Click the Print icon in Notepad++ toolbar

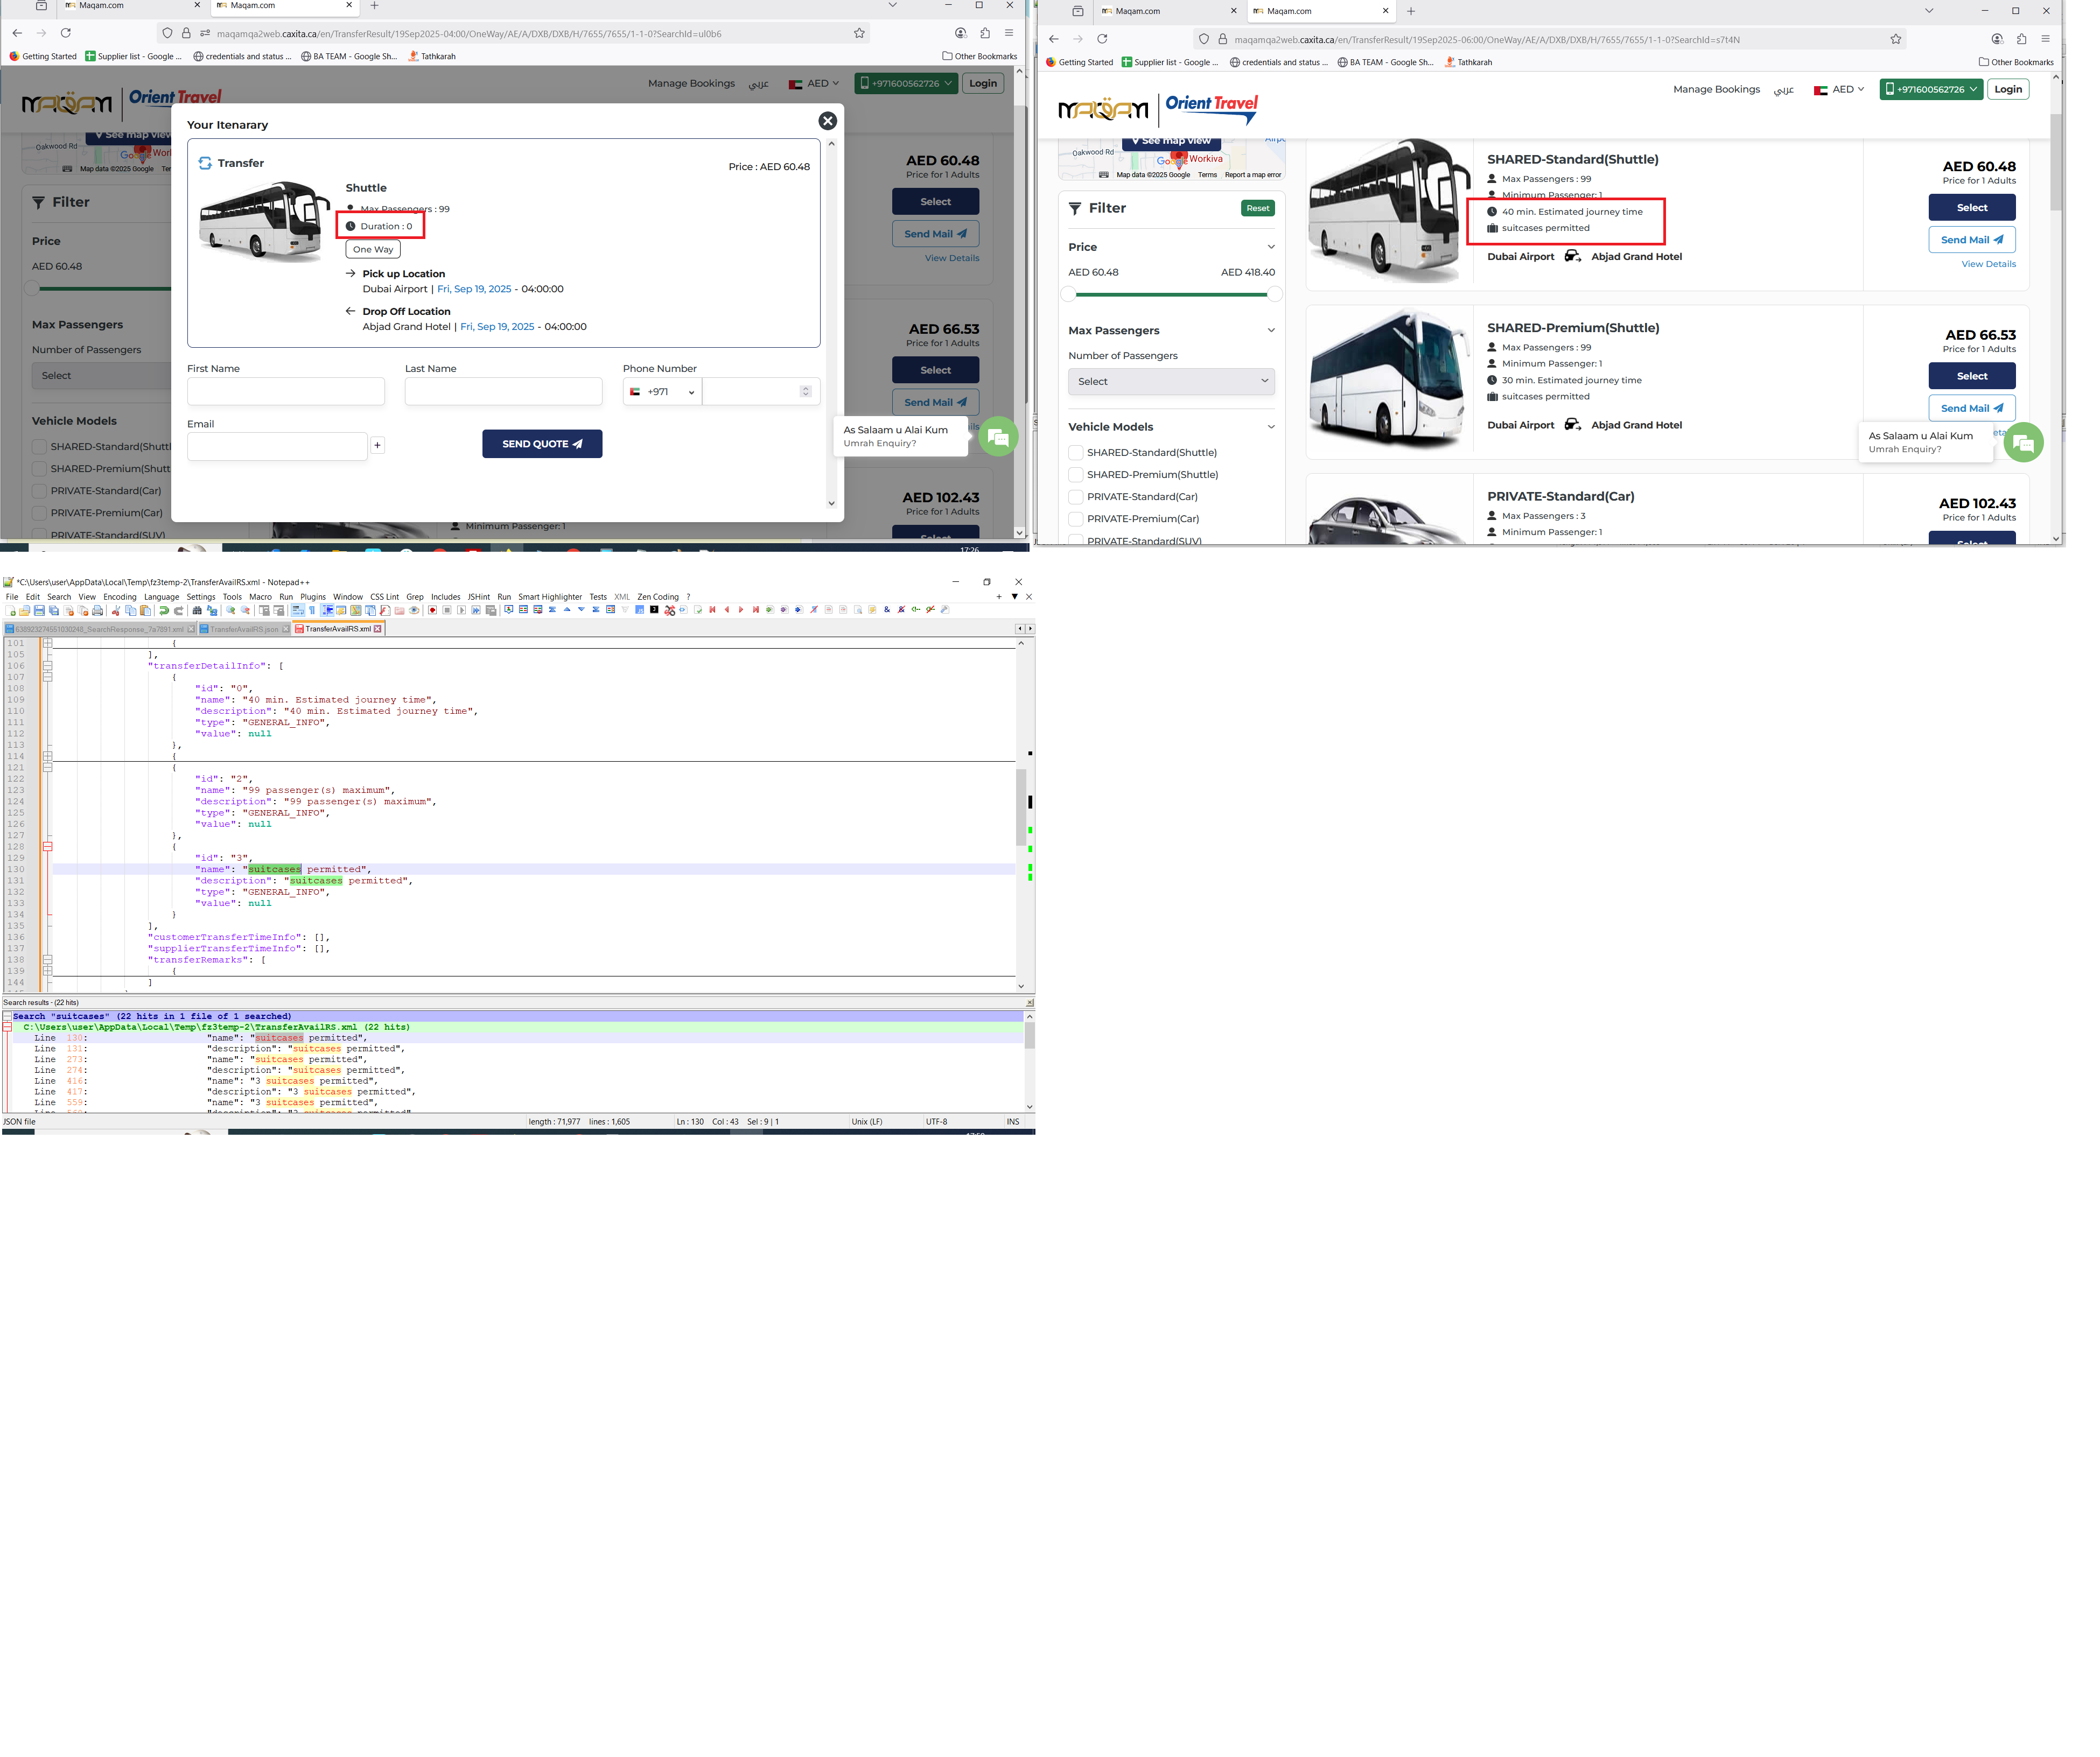[97, 610]
